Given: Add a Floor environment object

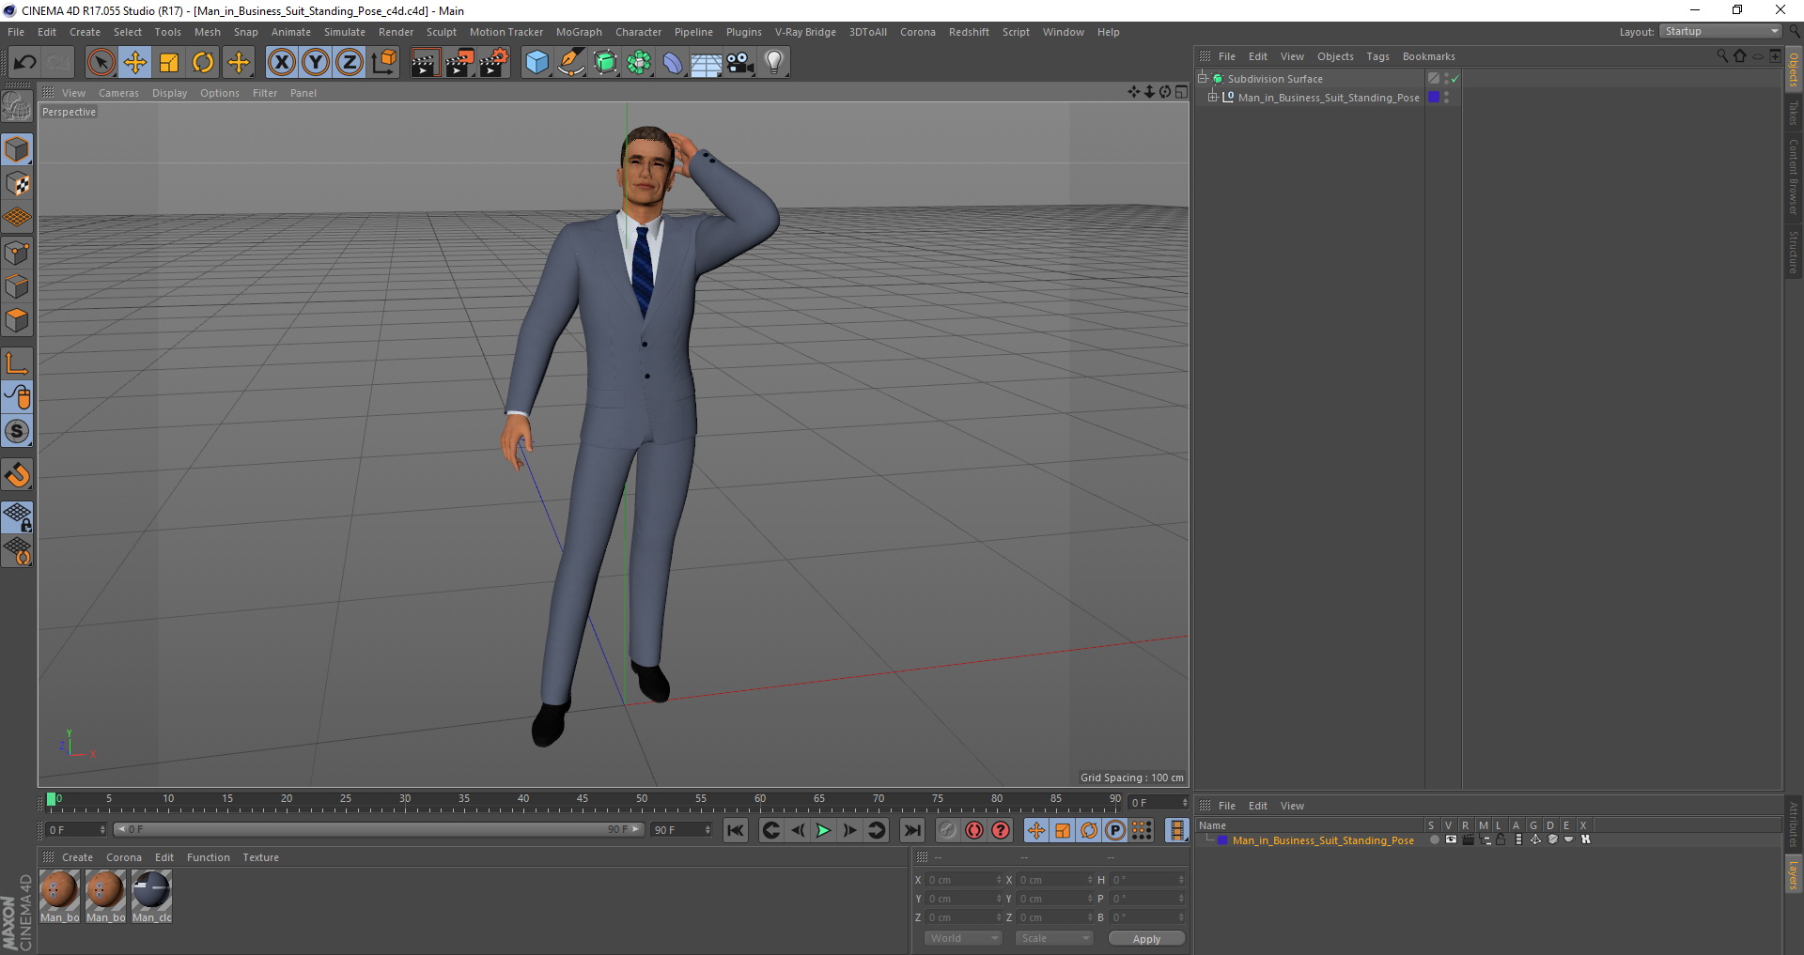Looking at the screenshot, I should tap(707, 63).
